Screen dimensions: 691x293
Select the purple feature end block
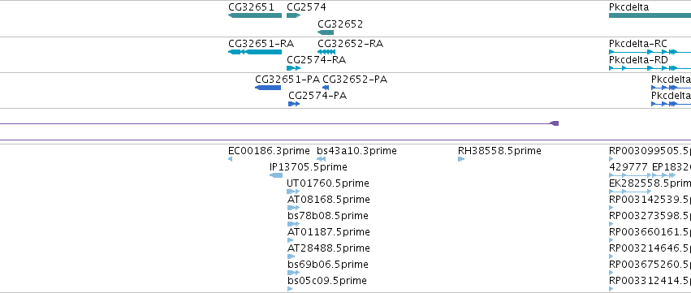coord(555,123)
